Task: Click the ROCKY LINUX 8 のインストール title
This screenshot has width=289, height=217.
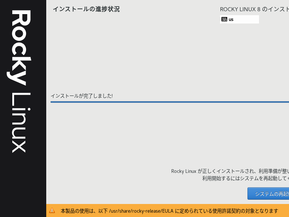Action: tap(255, 9)
